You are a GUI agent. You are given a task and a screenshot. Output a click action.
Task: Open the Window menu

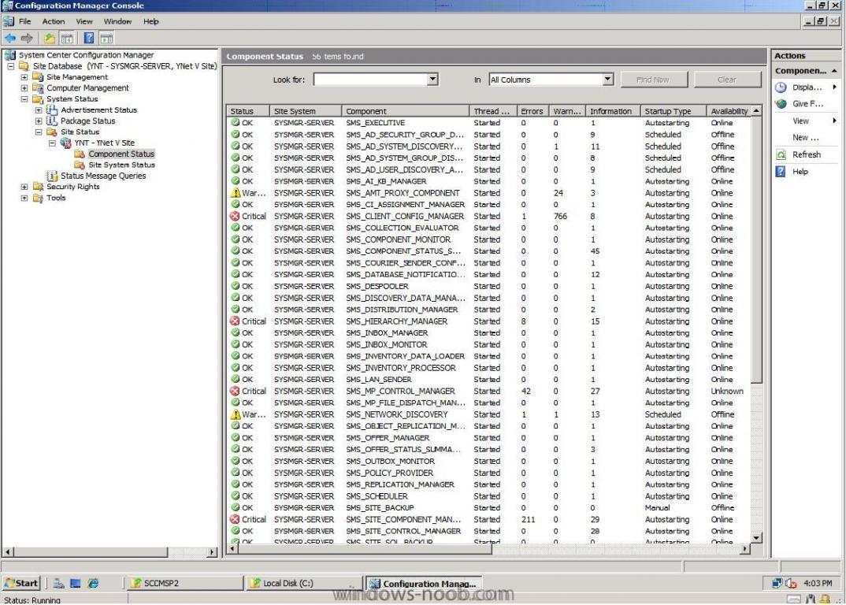(x=117, y=21)
